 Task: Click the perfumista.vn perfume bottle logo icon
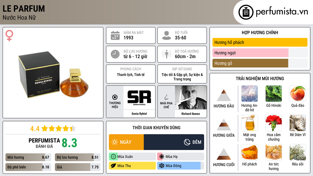click(246, 12)
